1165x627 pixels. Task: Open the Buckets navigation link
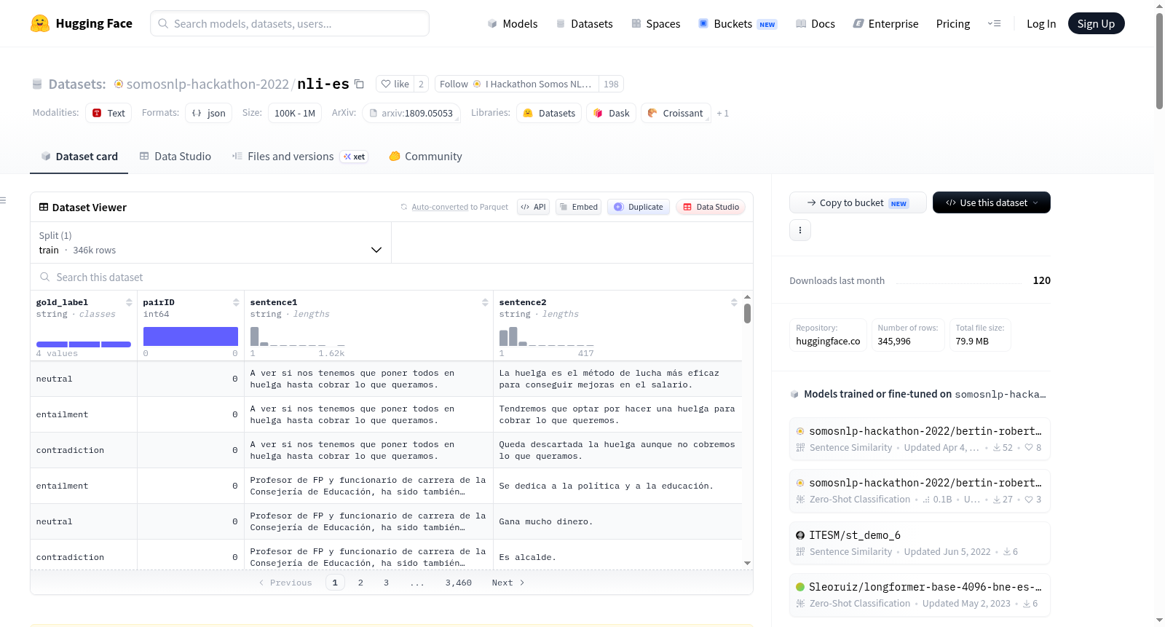pos(738,23)
